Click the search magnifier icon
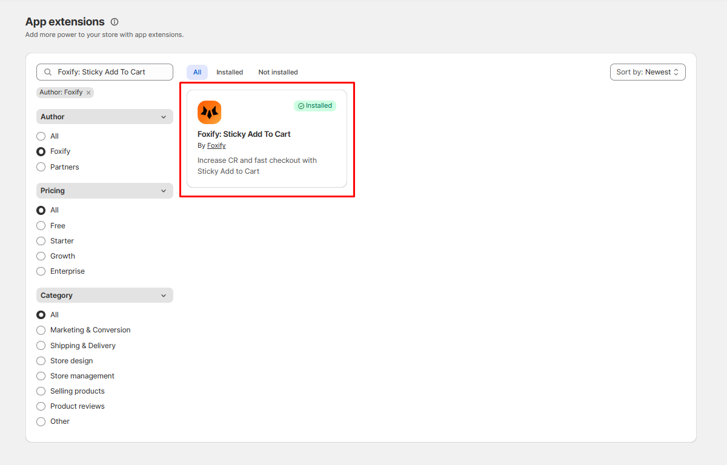The width and height of the screenshot is (727, 465). [x=48, y=72]
